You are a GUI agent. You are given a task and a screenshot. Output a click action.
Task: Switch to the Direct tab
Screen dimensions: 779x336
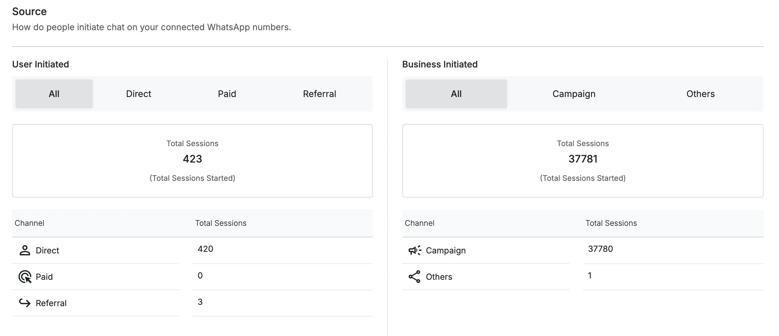139,94
